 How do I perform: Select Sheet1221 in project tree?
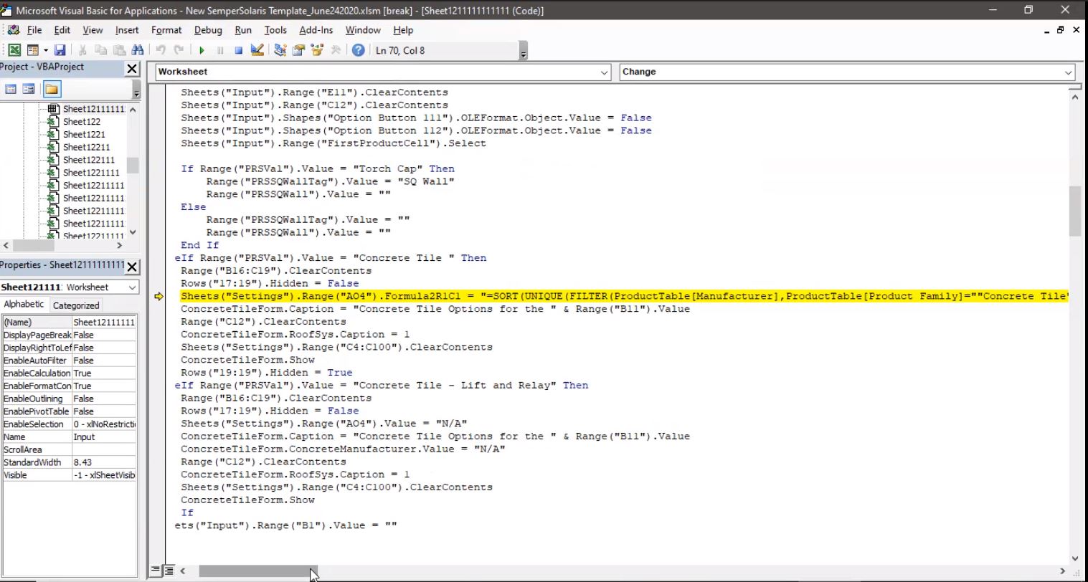84,134
